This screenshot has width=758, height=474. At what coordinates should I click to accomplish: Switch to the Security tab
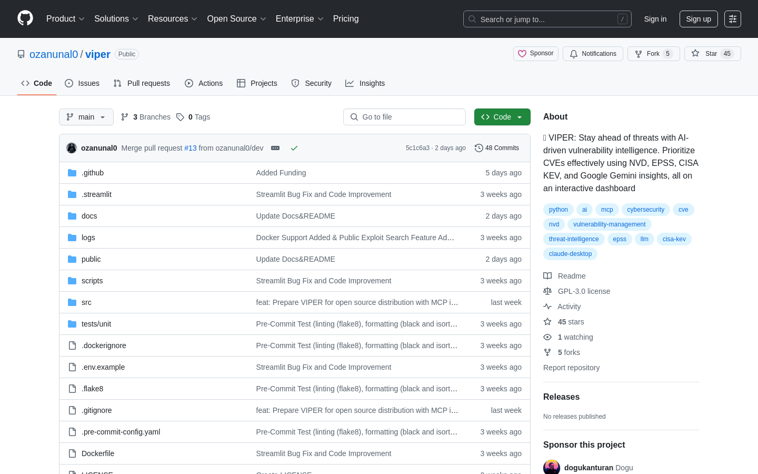point(312,83)
